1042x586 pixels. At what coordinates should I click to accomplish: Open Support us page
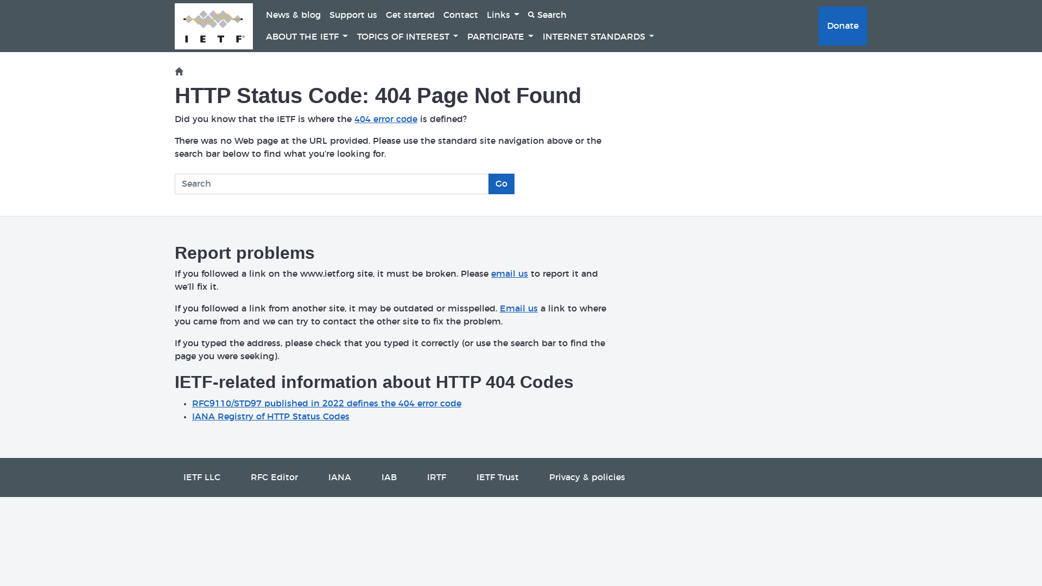point(353,15)
